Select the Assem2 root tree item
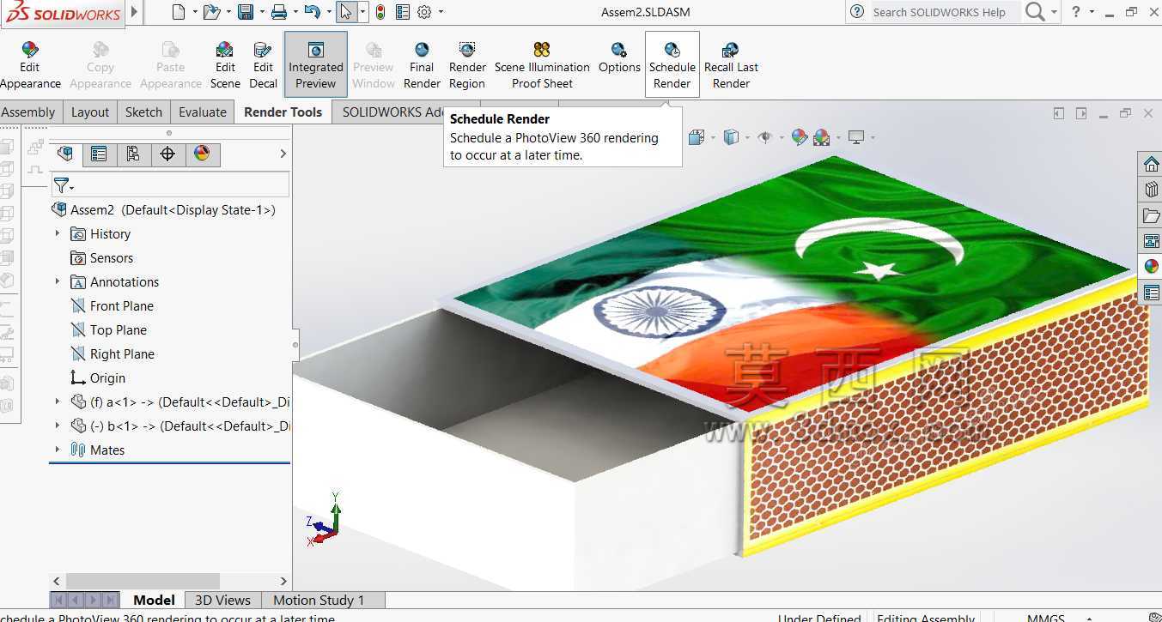This screenshot has width=1162, height=622. pos(163,209)
